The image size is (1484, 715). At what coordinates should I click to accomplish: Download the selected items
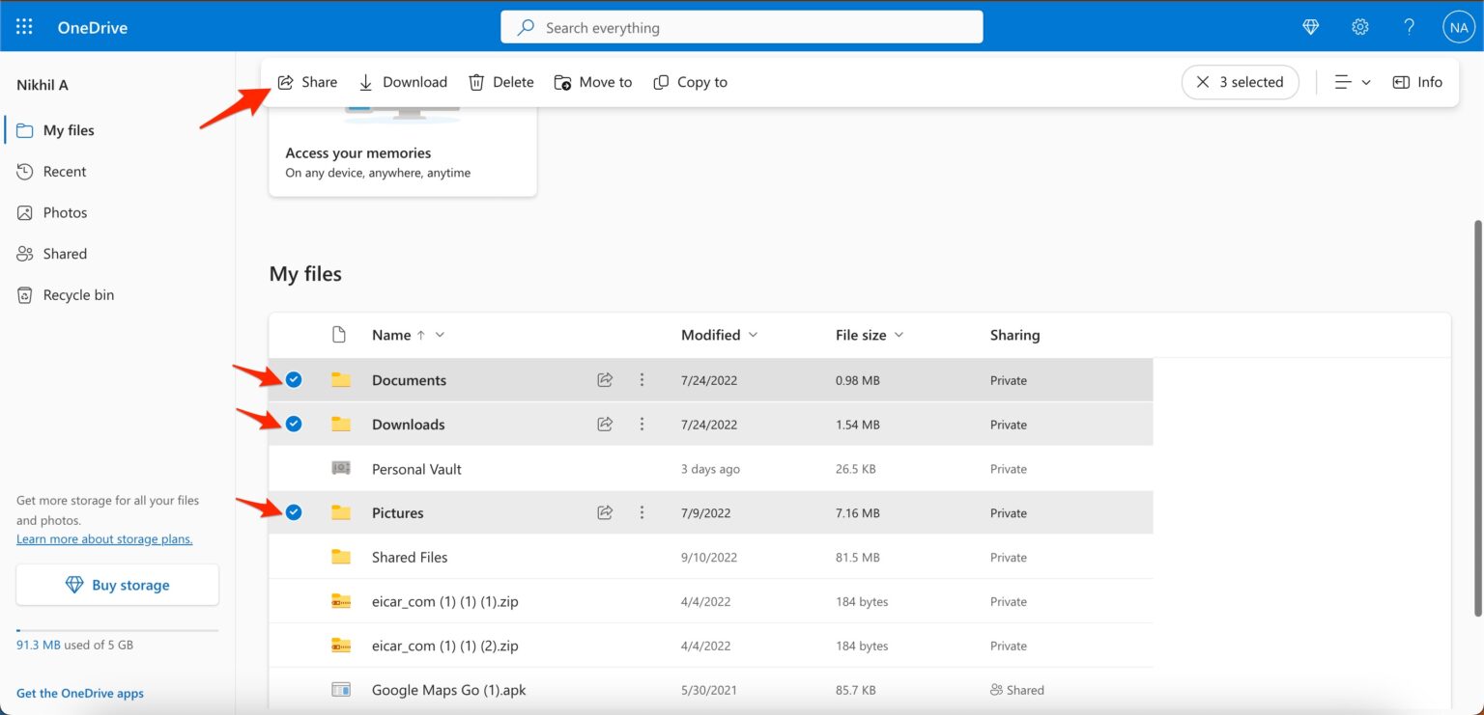(403, 82)
